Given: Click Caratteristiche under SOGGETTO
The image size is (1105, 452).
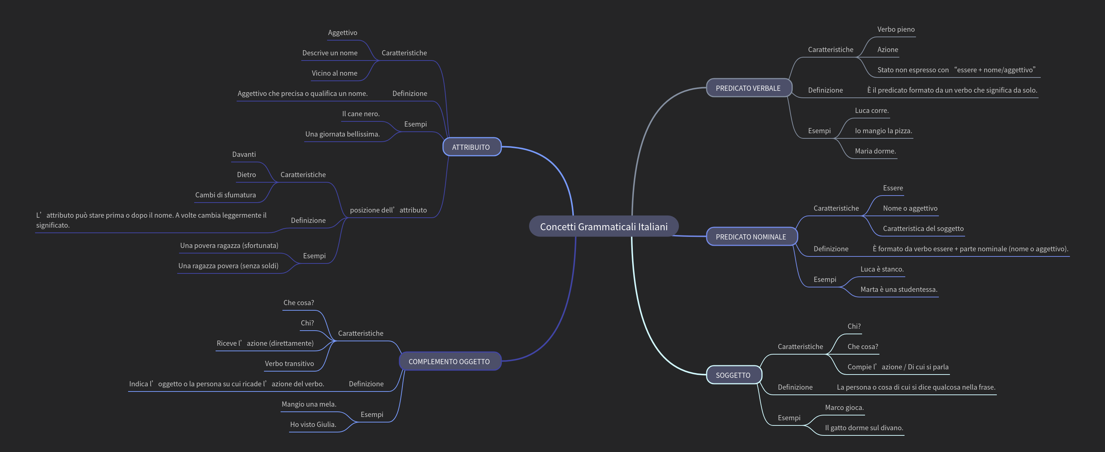Looking at the screenshot, I should [x=800, y=346].
